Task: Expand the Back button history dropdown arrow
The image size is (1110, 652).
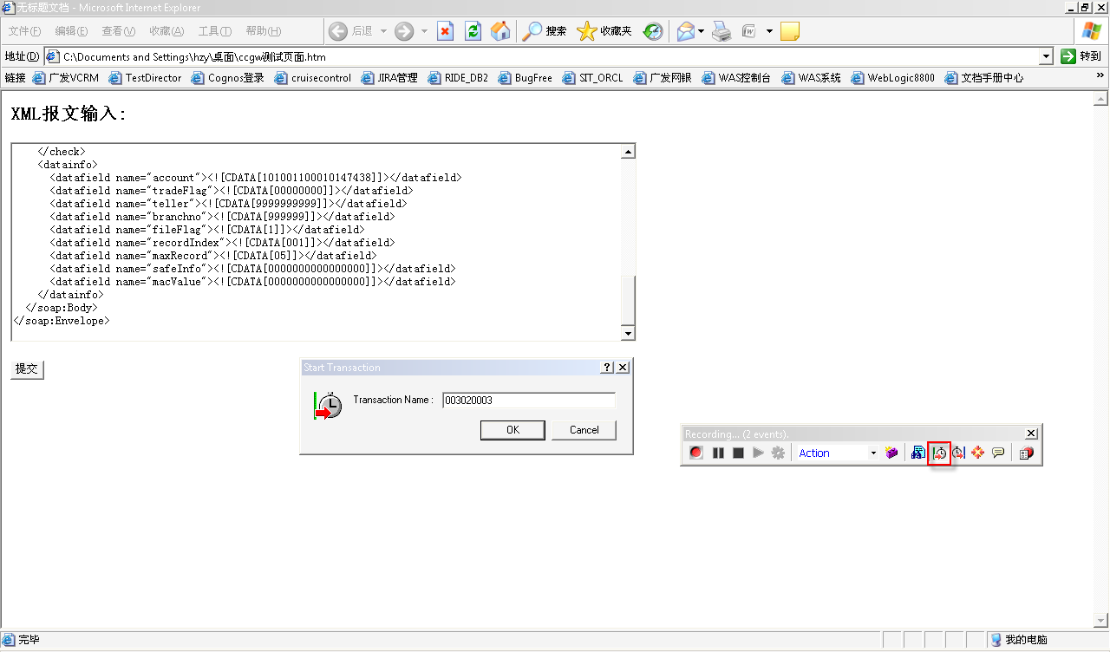Action: (x=383, y=31)
